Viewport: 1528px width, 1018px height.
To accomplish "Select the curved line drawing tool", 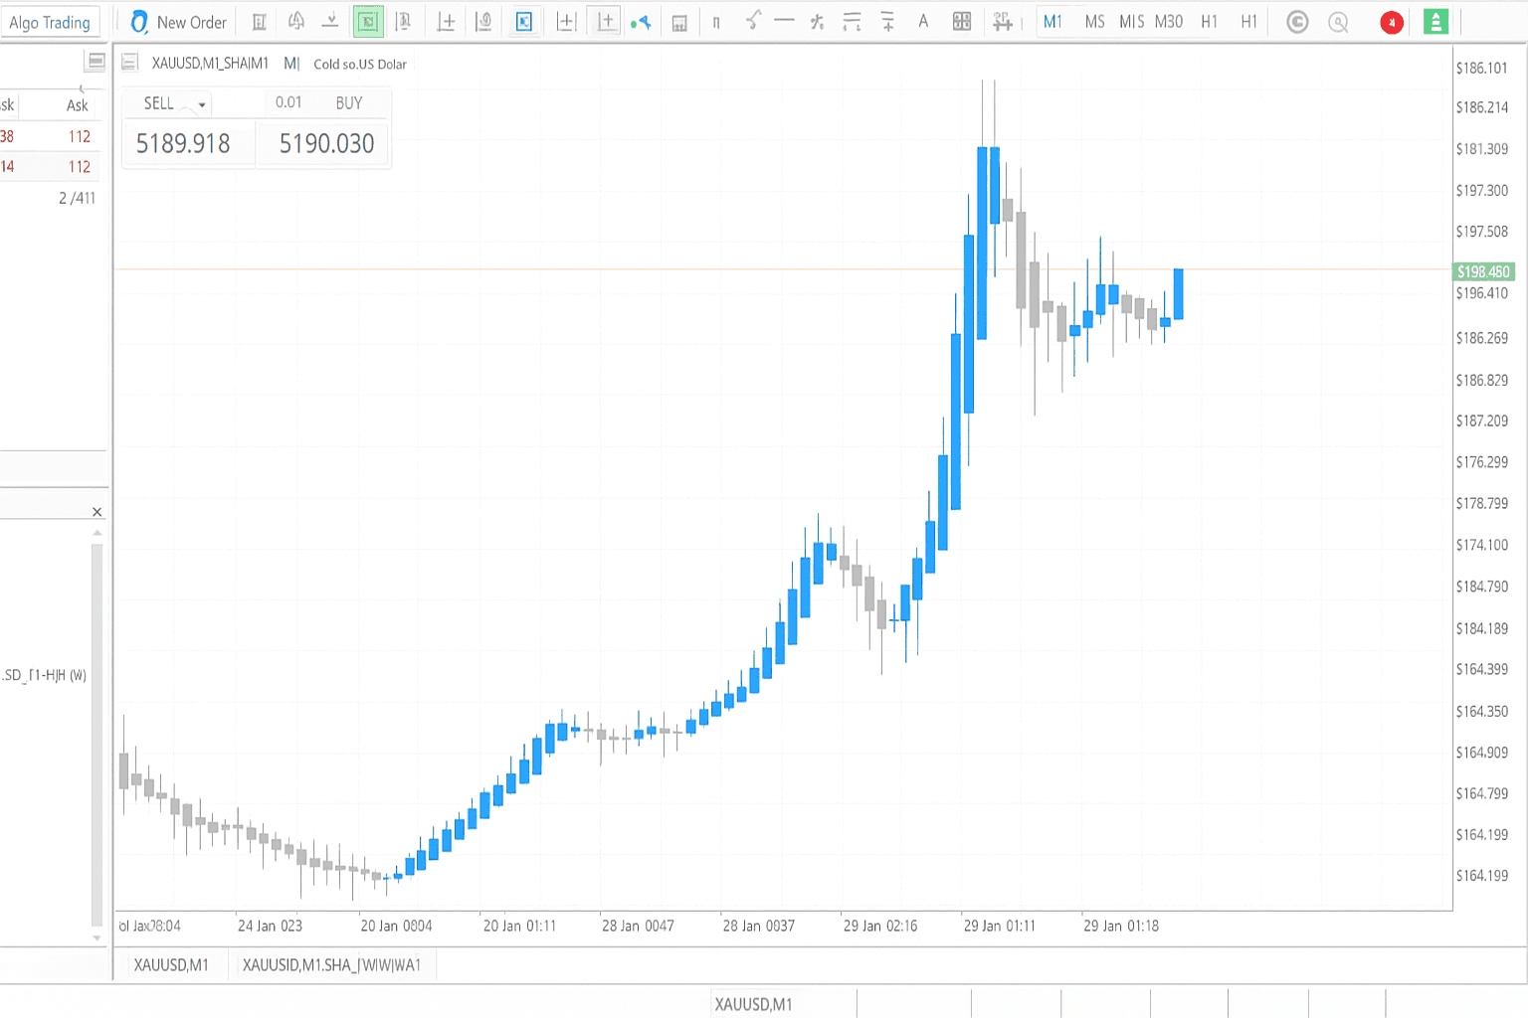I will (x=753, y=20).
